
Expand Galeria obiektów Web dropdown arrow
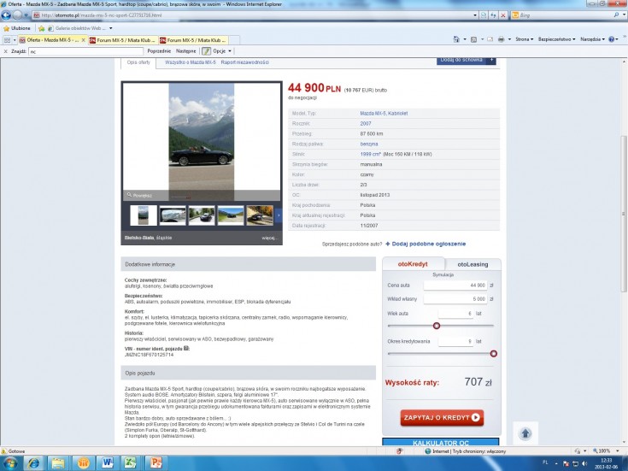point(110,28)
